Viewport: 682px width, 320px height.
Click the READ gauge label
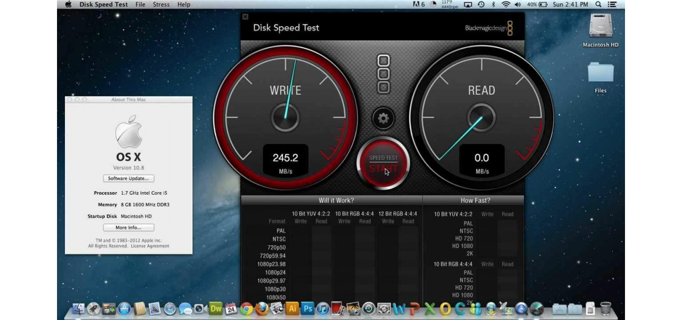[482, 91]
